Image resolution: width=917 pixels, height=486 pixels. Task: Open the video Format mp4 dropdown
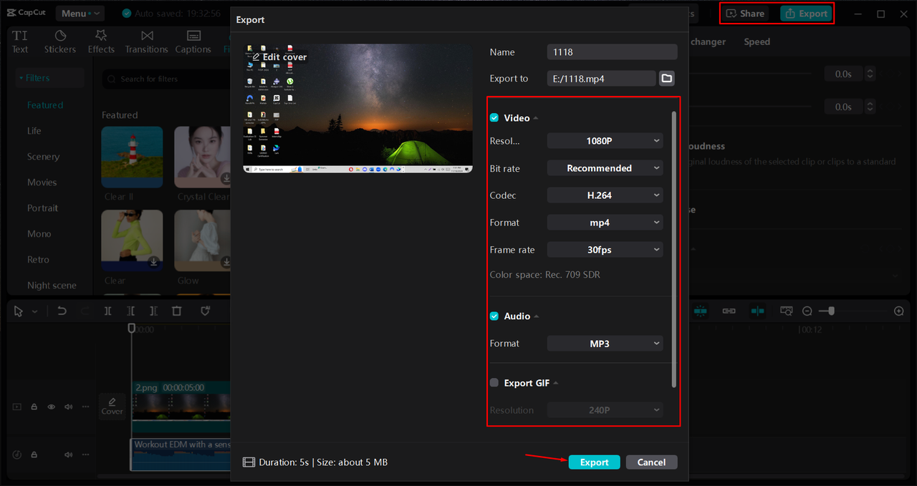605,223
